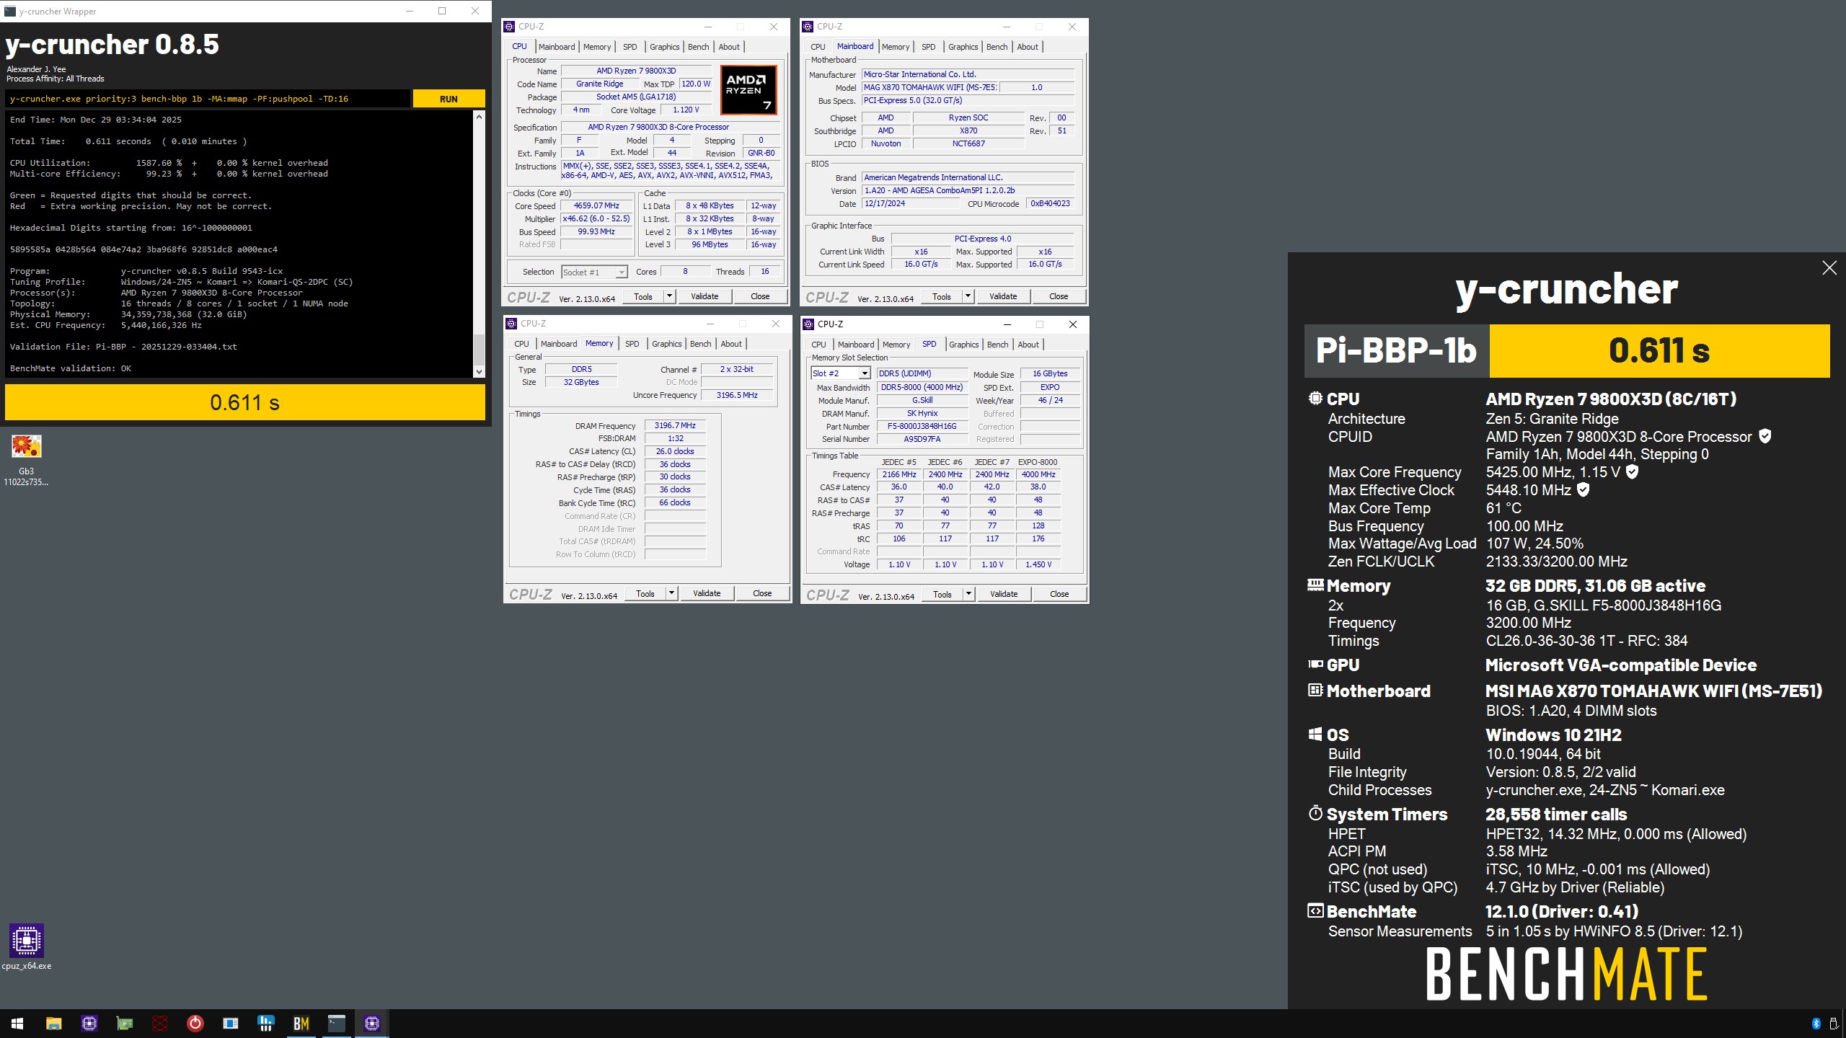
Task: Click the Pi-BBP-1b score banner in BenchMate
Action: coord(1567,351)
